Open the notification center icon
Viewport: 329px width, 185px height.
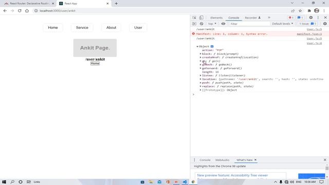[321, 182]
